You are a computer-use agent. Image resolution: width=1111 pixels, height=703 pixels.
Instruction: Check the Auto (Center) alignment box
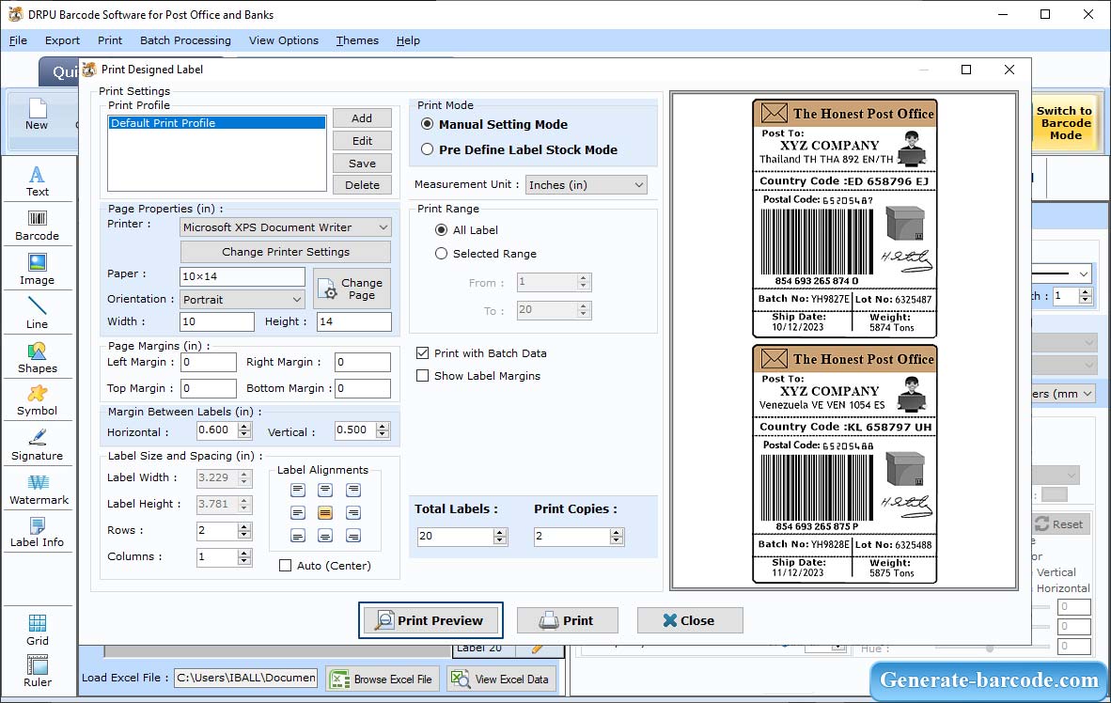pyautogui.click(x=285, y=566)
